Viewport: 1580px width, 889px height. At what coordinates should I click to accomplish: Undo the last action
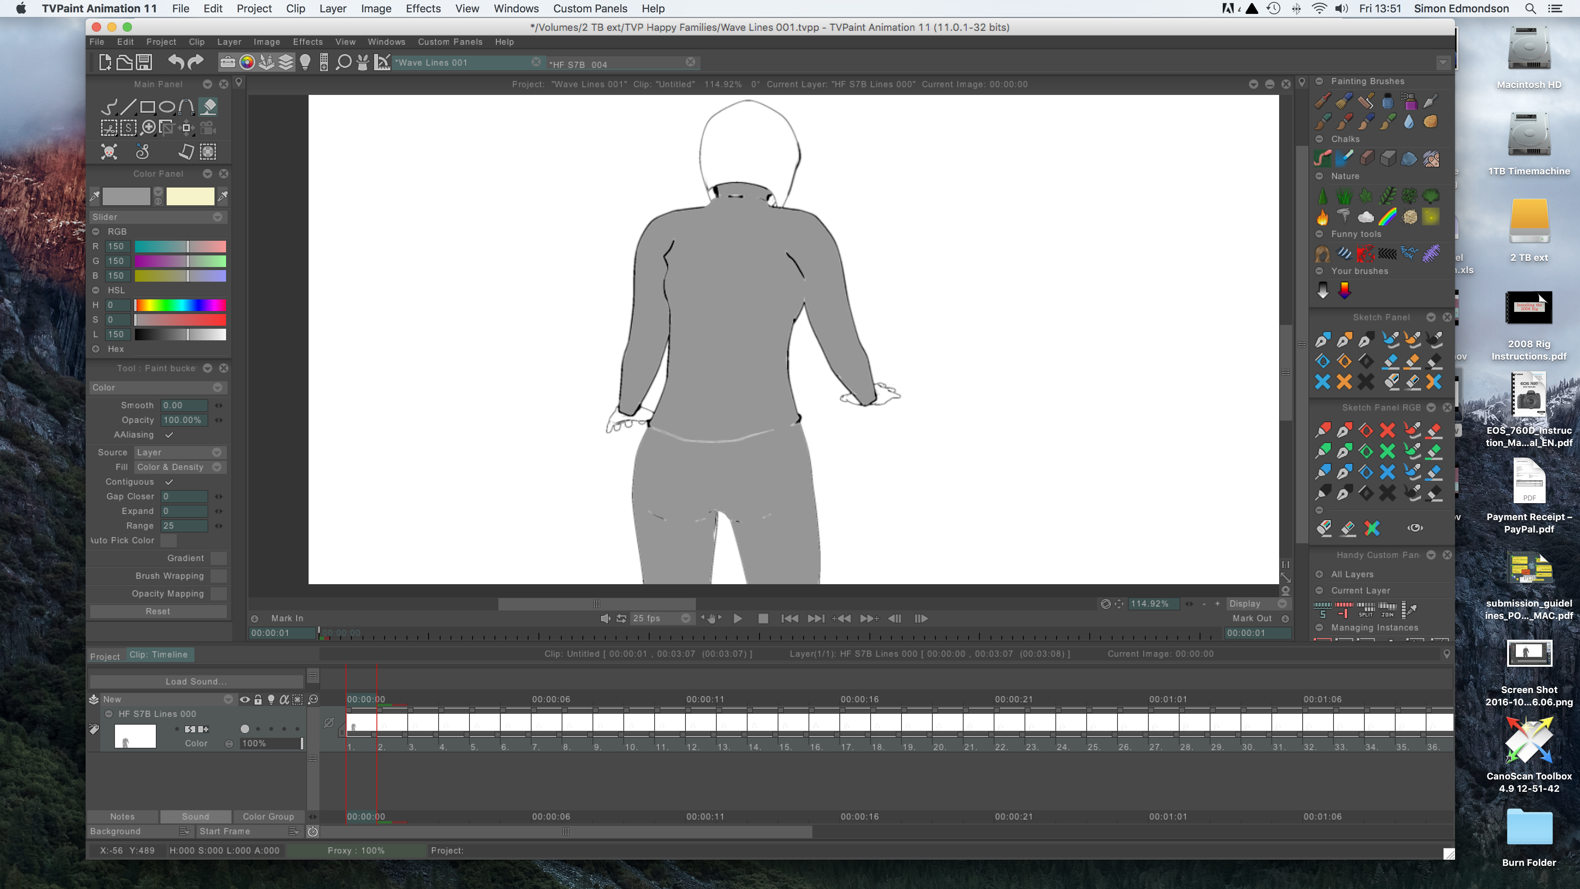point(176,62)
